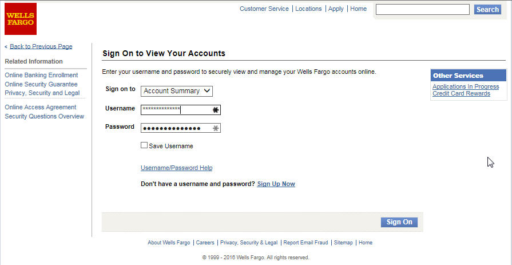The height and width of the screenshot is (265, 512).
Task: Click the Sign On button
Action: point(399,222)
